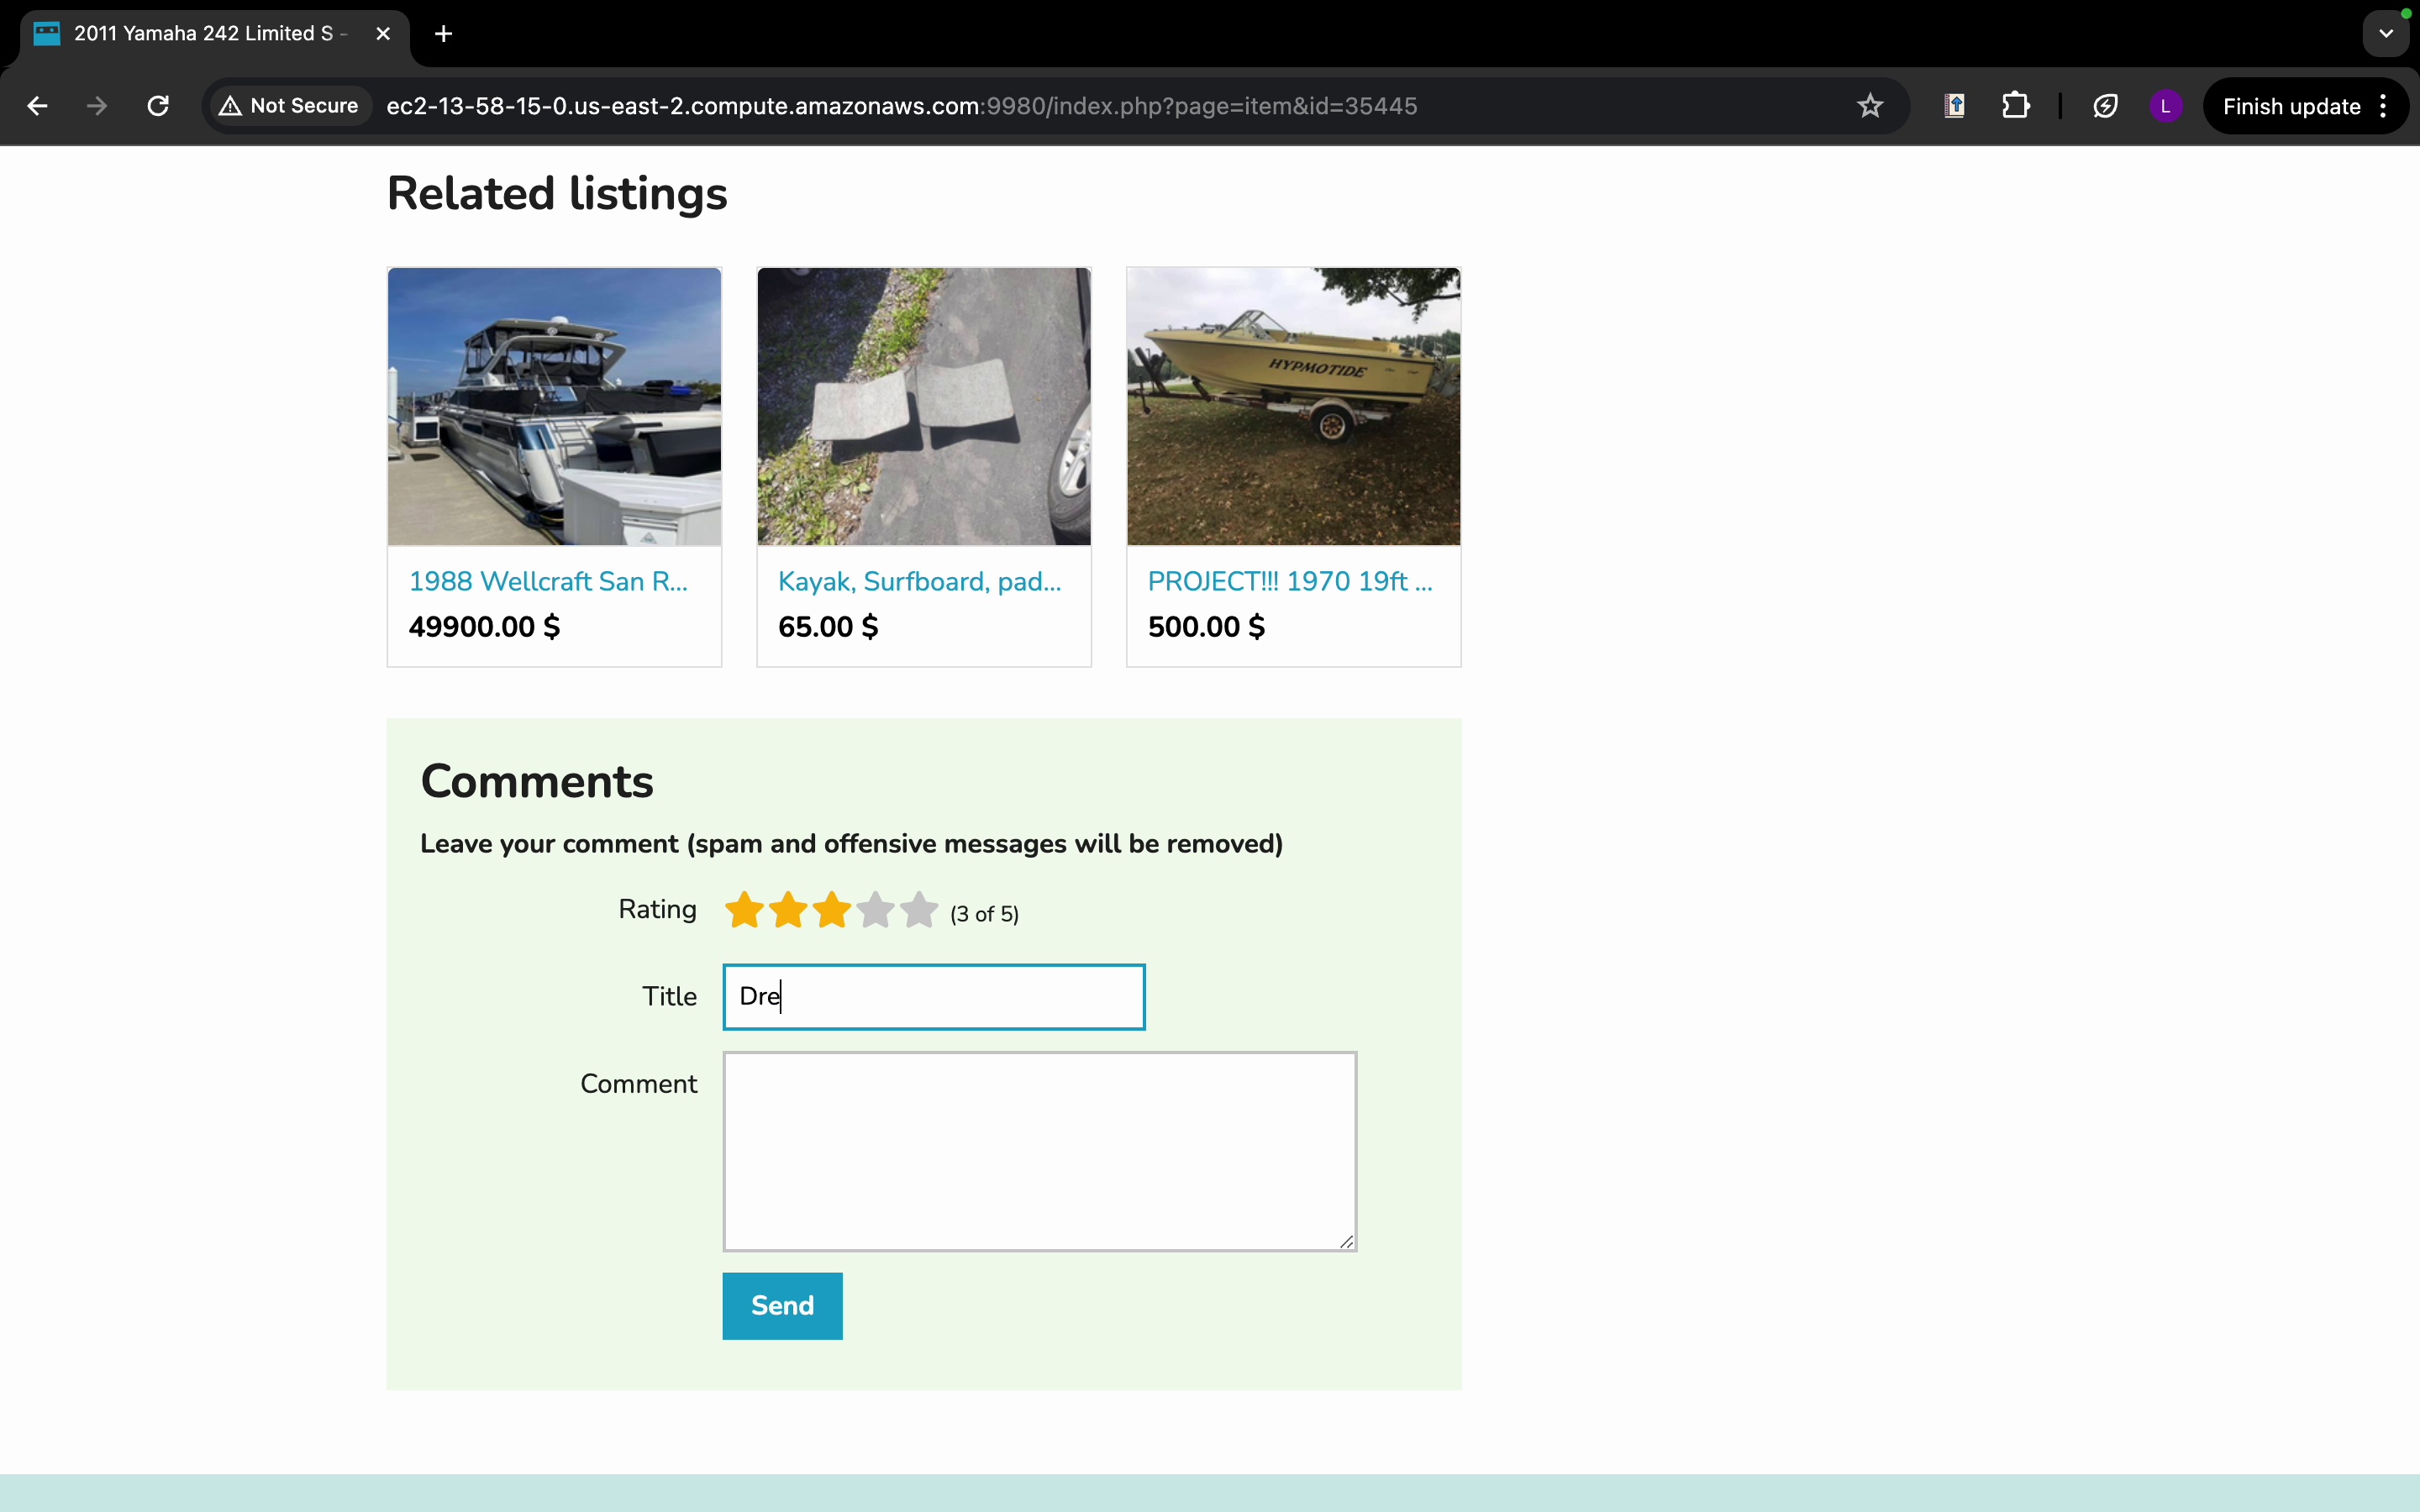2420x1512 pixels.
Task: Open Kayak, Surfboard listing link
Action: [x=919, y=581]
